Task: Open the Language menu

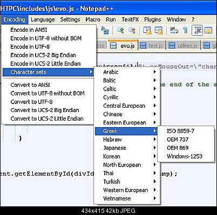Action: coord(43,19)
